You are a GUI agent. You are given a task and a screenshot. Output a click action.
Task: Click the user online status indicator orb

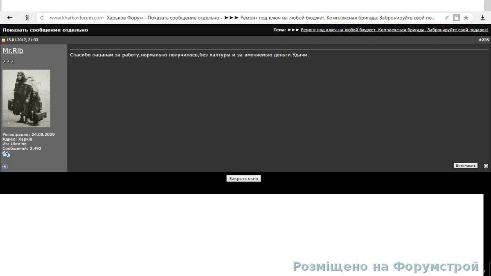point(5,166)
